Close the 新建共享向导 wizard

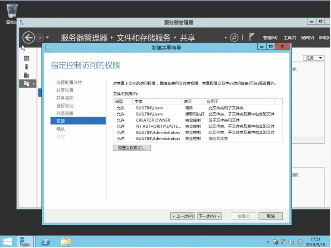[282, 46]
